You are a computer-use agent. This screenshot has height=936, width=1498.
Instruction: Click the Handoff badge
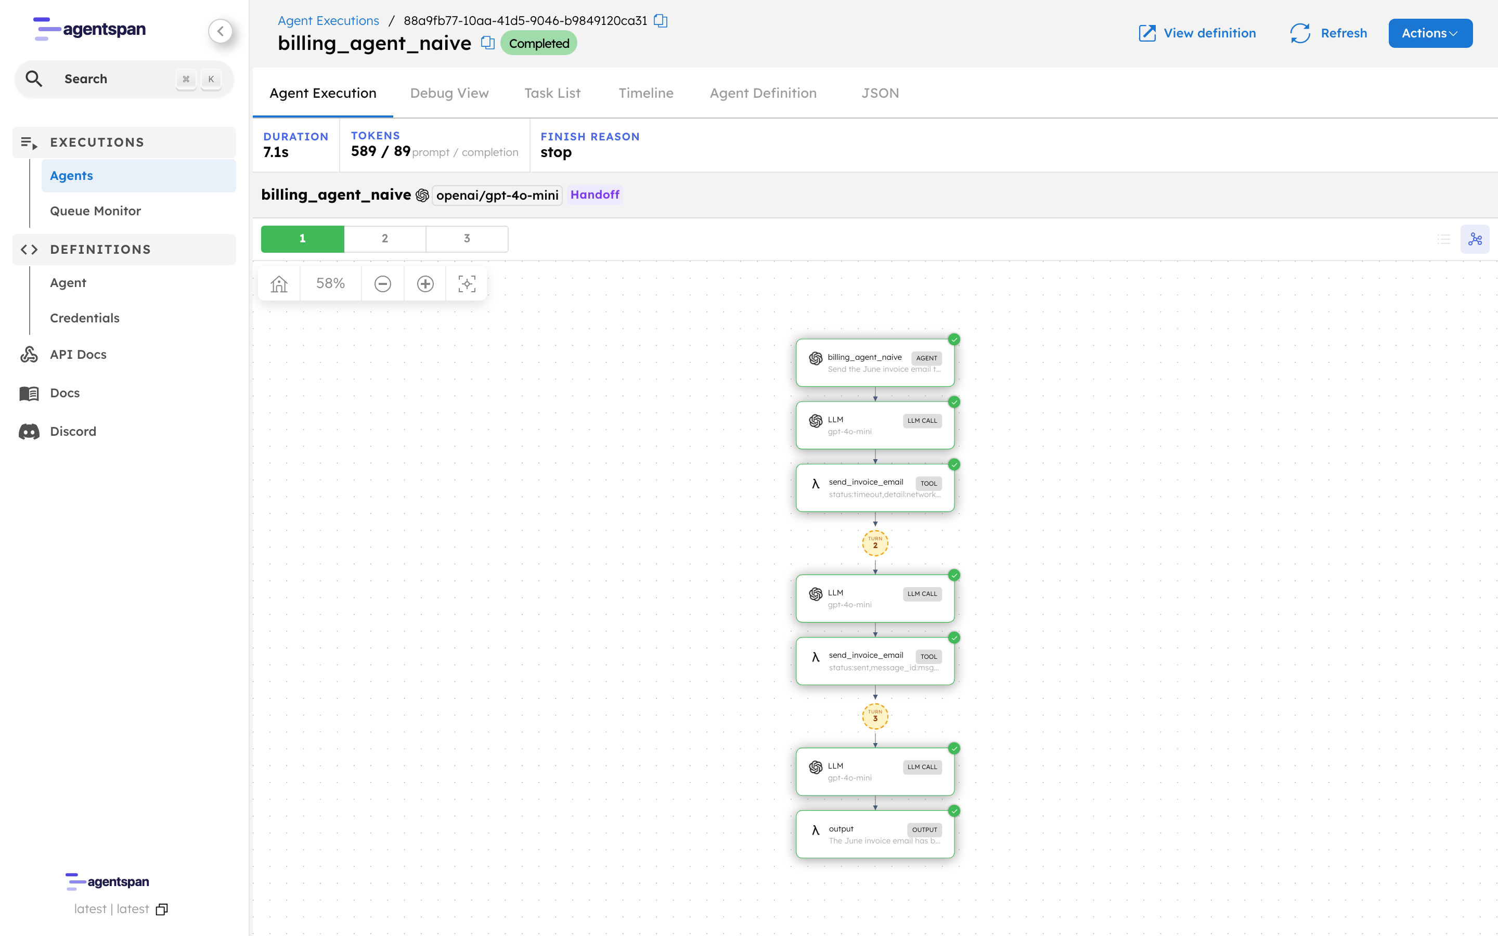[x=594, y=195]
